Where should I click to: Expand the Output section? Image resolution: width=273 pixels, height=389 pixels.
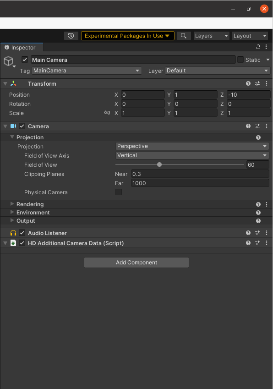[12, 220]
